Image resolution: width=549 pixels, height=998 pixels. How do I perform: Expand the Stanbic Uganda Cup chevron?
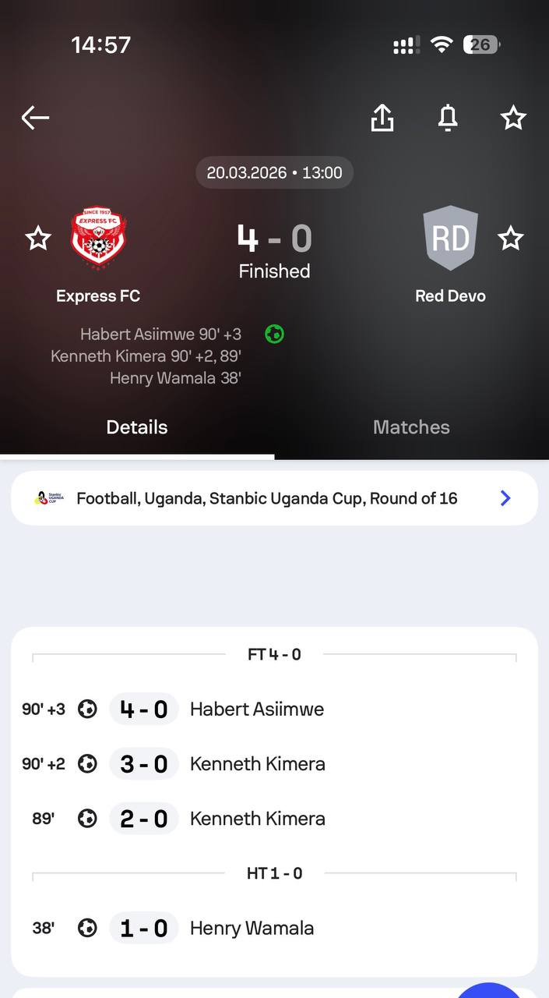(x=505, y=498)
